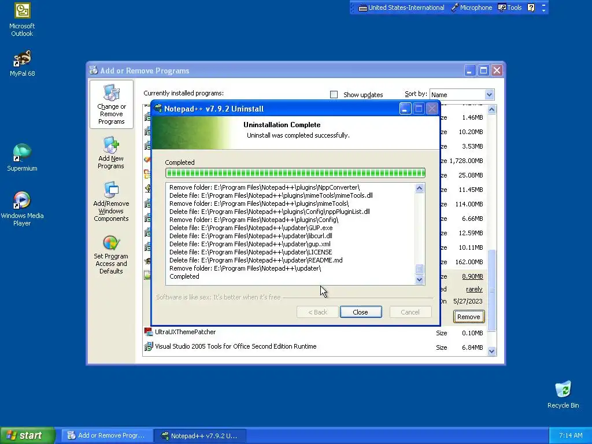This screenshot has height=444, width=592.
Task: Open the Sort by Name dropdown
Action: pyautogui.click(x=489, y=94)
